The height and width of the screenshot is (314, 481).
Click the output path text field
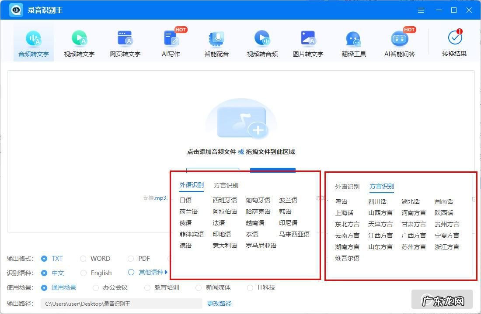tap(121, 304)
